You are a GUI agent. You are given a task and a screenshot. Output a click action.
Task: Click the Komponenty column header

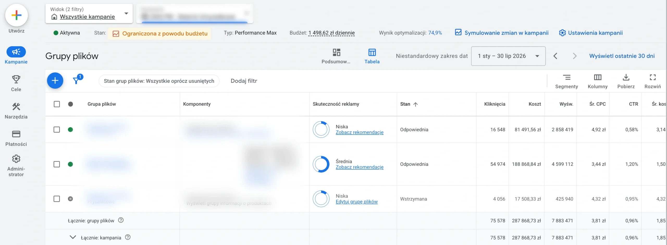[x=197, y=104]
